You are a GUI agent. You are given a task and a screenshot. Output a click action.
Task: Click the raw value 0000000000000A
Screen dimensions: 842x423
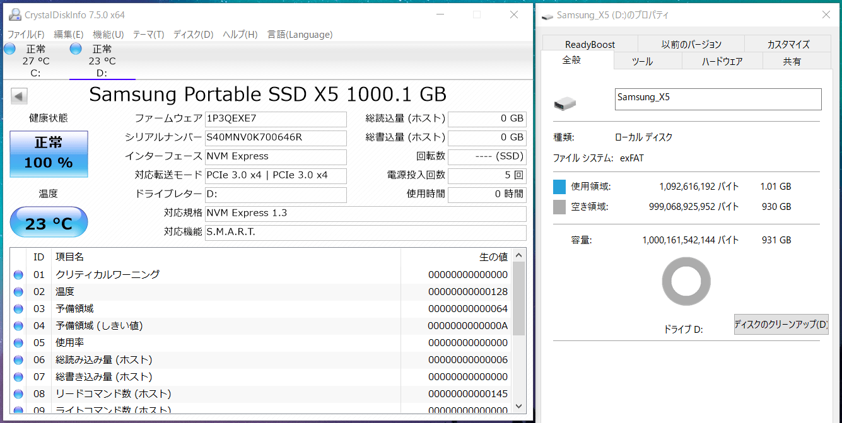468,326
